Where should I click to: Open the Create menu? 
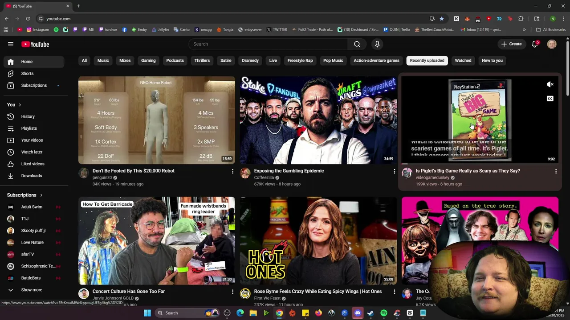tap(511, 44)
